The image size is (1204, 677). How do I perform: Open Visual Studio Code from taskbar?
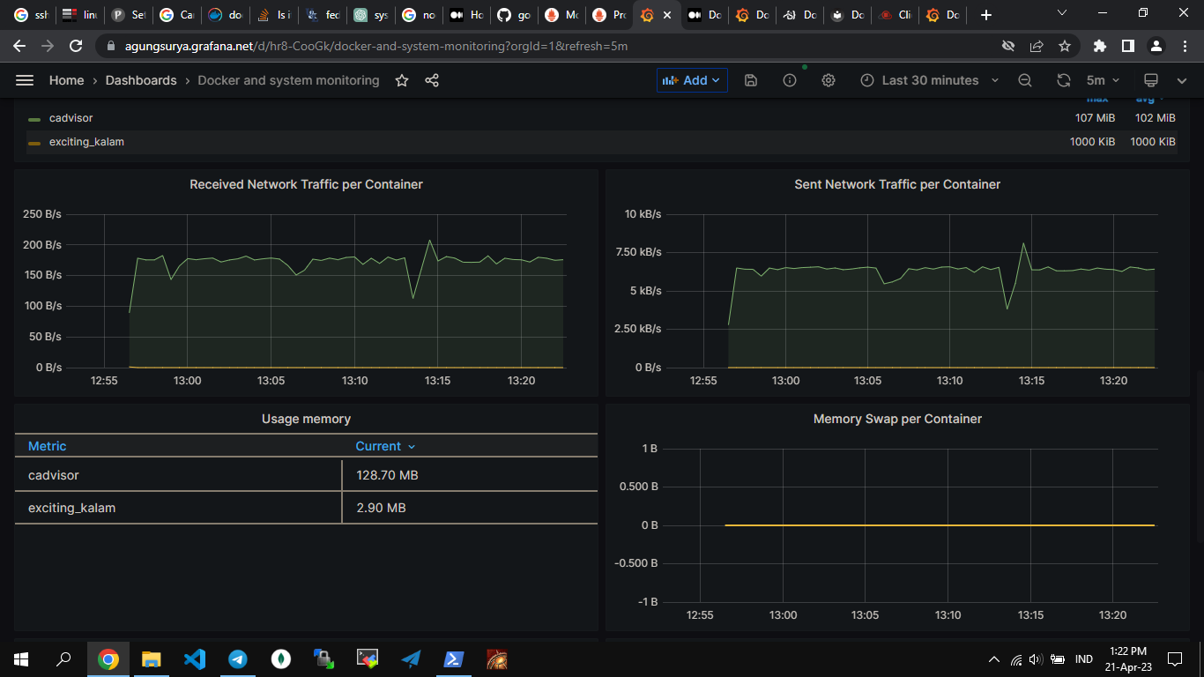pyautogui.click(x=195, y=658)
